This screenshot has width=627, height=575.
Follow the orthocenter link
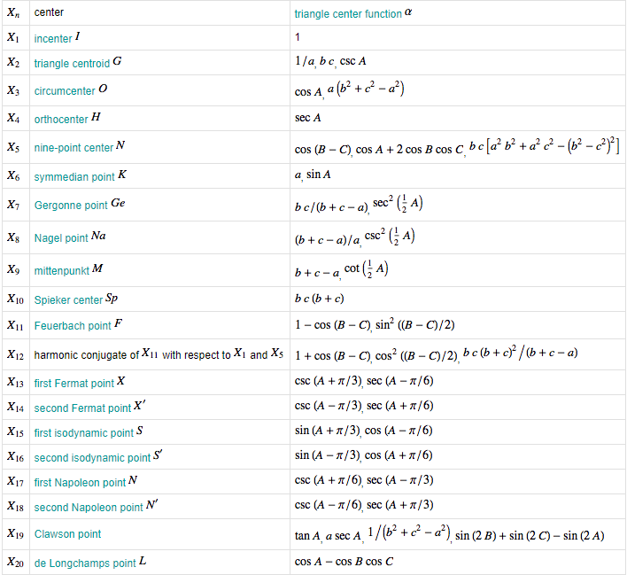coord(61,118)
